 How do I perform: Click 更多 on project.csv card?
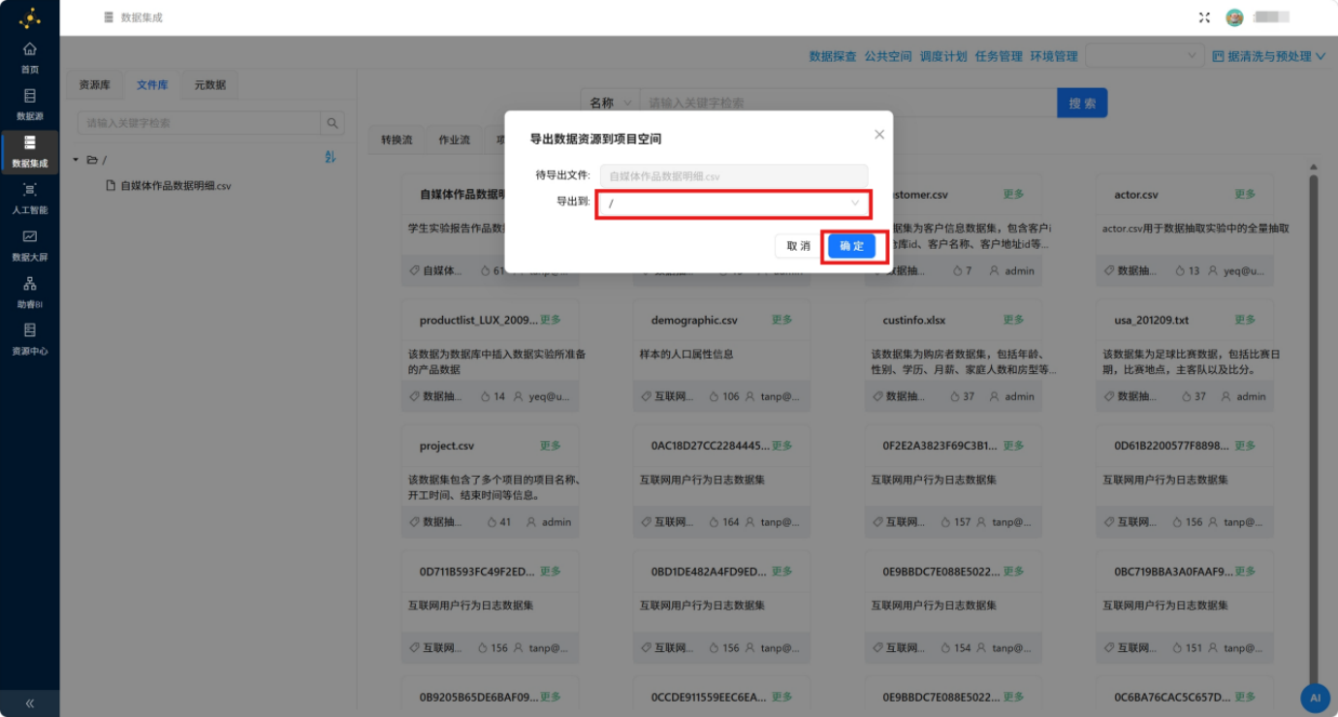coord(551,446)
